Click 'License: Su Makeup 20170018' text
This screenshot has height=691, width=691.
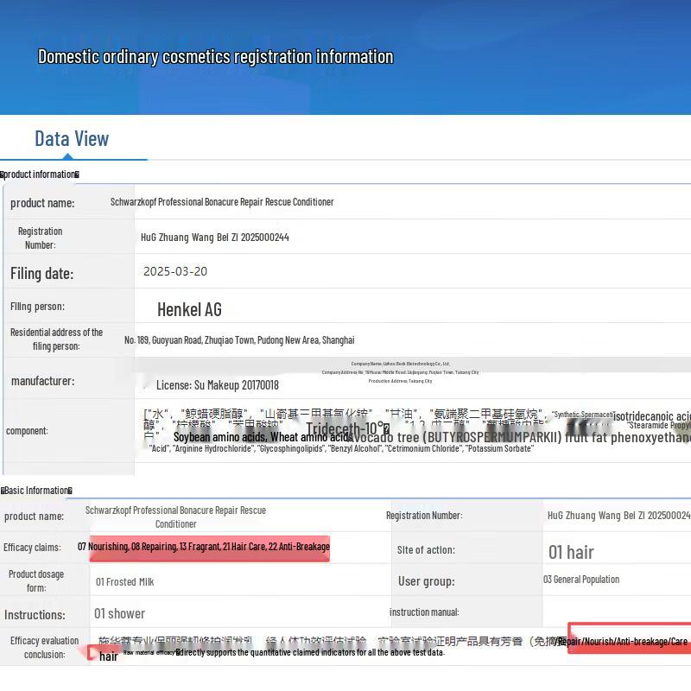tap(218, 385)
